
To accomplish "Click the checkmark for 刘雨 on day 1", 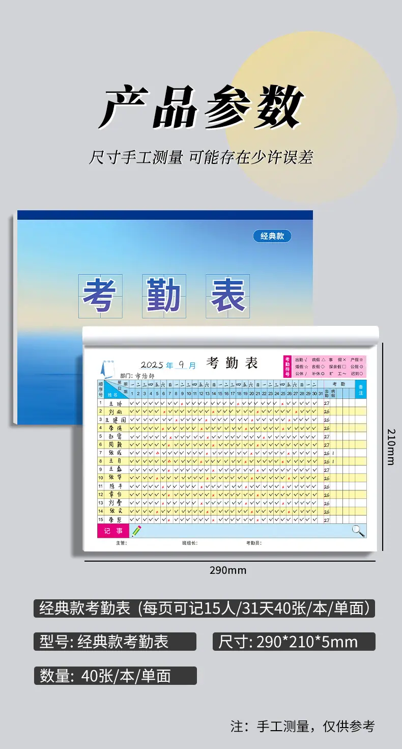I will (x=132, y=411).
